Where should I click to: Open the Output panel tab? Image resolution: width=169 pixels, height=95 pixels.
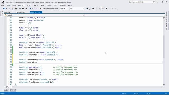tap(6, 90)
